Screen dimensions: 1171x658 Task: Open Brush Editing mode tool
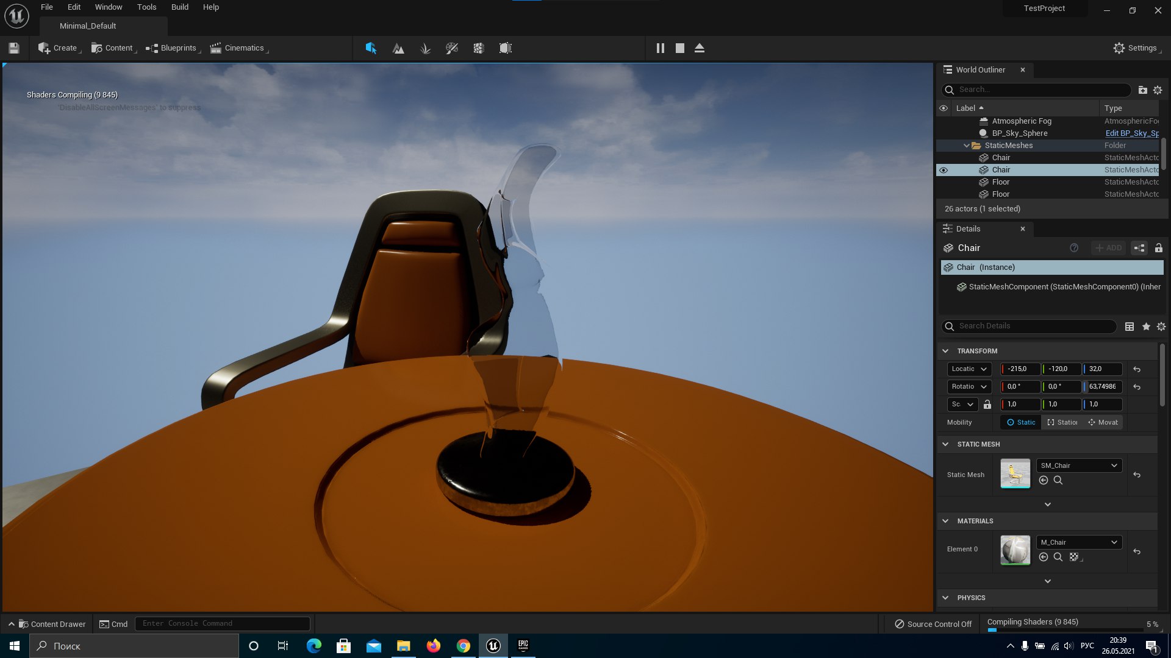506,48
